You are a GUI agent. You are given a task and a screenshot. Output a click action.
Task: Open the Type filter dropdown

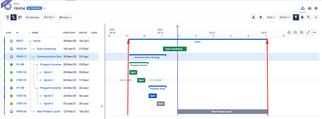(x=271, y=17)
